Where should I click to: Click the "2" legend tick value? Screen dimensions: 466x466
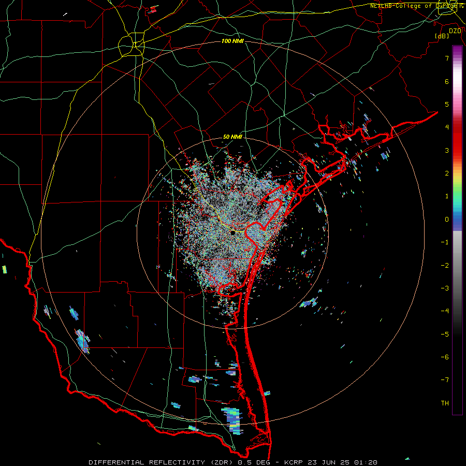[447, 173]
